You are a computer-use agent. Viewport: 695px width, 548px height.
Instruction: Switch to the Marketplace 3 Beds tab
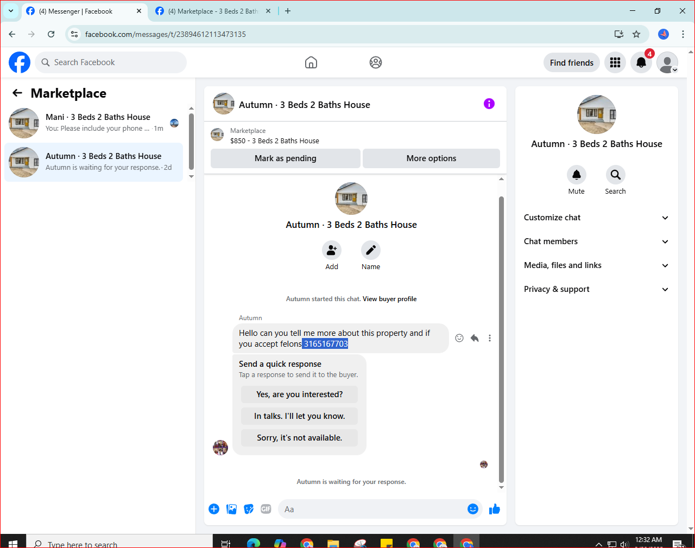point(214,11)
